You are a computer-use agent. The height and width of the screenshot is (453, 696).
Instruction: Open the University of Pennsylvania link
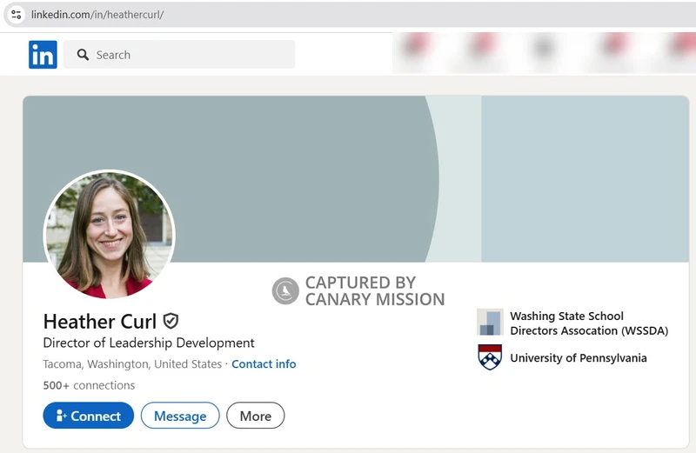(x=579, y=357)
